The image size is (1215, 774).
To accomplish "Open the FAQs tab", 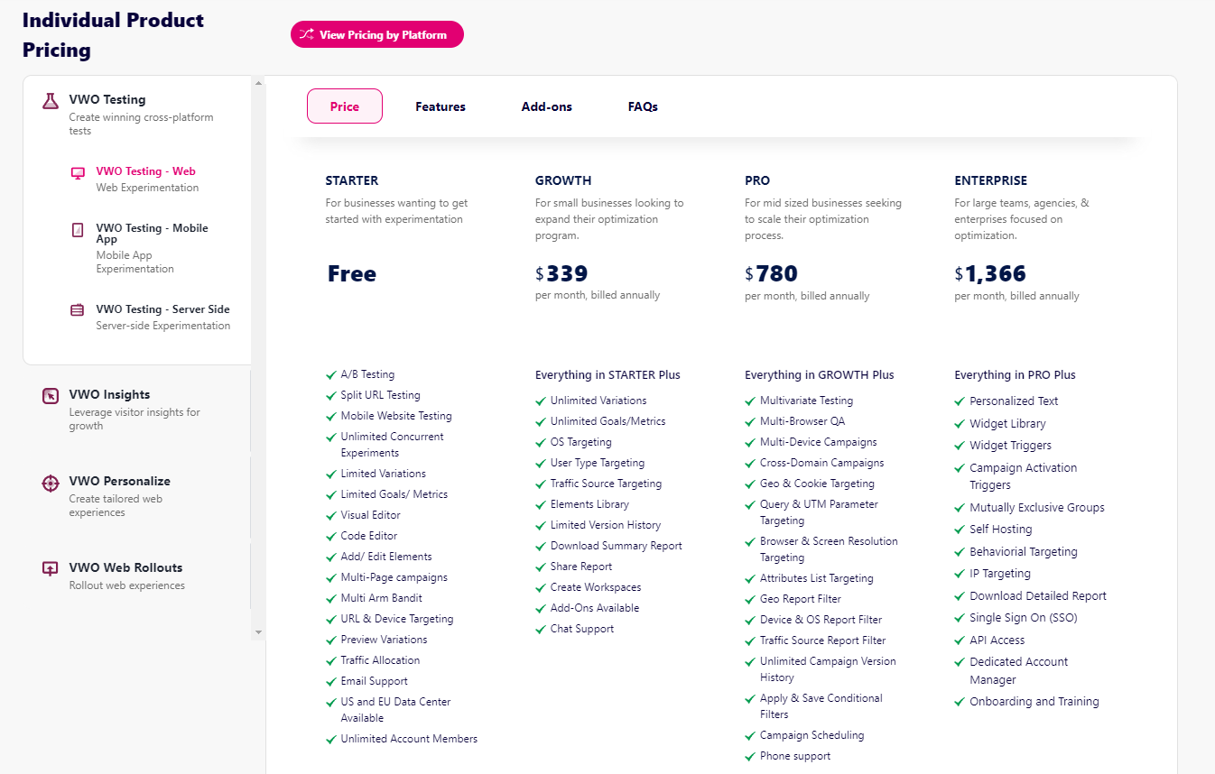I will (643, 106).
